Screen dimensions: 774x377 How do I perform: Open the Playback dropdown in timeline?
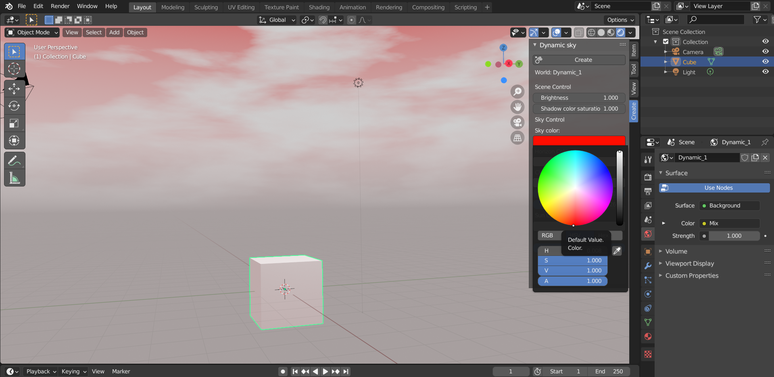tap(40, 371)
